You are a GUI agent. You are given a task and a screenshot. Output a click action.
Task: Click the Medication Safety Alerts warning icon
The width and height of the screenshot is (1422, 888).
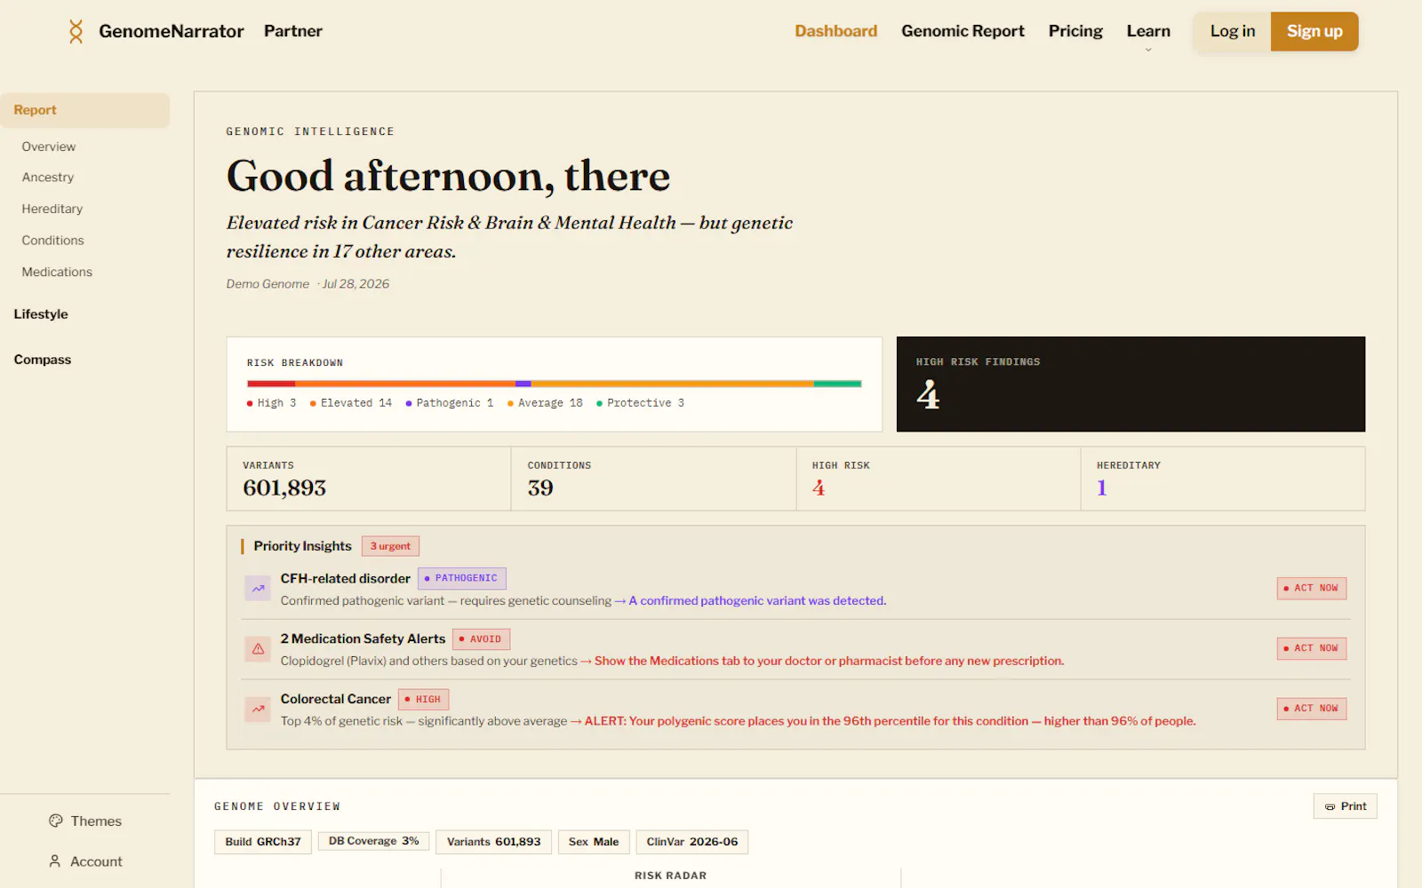(258, 648)
